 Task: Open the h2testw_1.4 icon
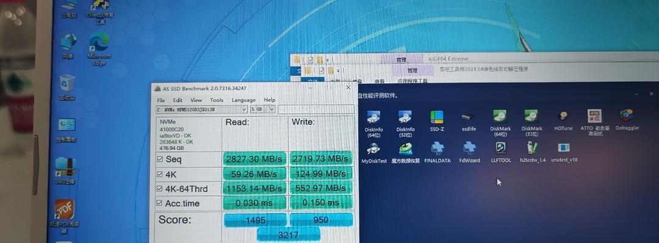point(533,152)
